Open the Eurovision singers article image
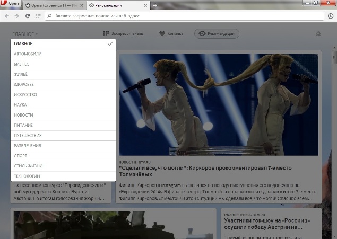The image size is (337, 239). pyautogui.click(x=219, y=104)
